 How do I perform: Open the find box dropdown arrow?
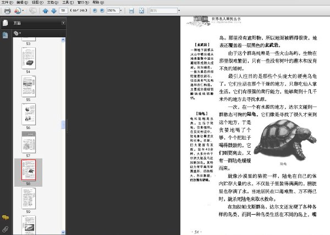pos(179,10)
